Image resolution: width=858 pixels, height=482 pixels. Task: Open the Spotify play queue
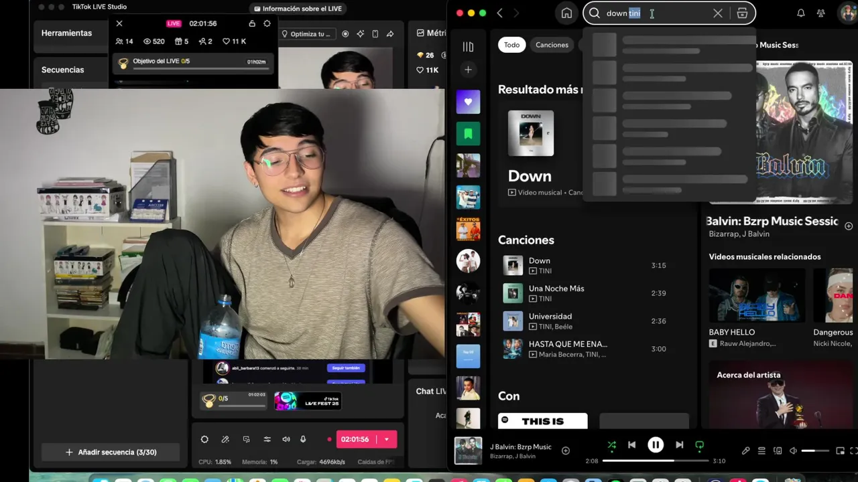click(761, 451)
